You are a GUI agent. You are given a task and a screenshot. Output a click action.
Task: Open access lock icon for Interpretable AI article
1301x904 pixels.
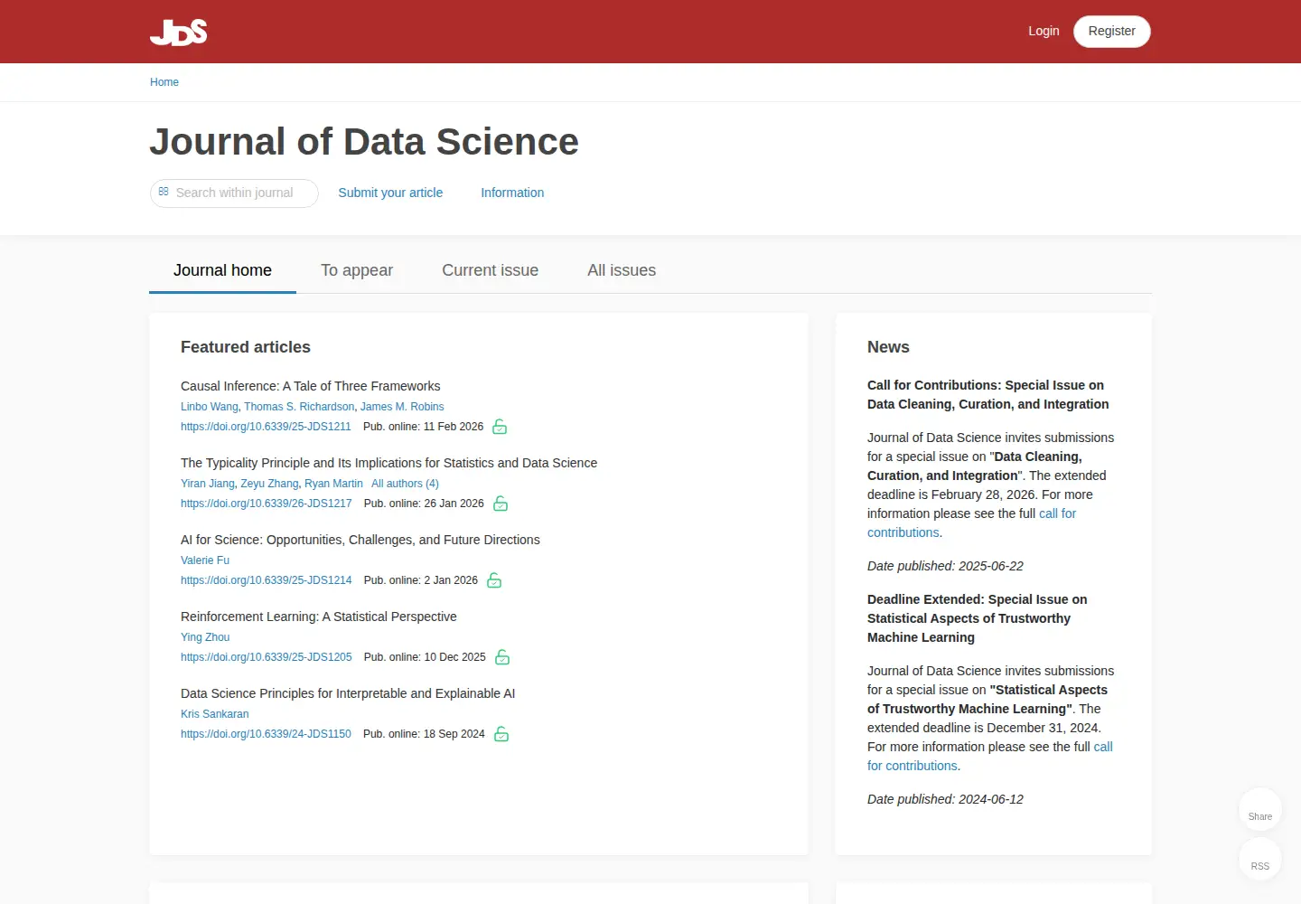coord(501,734)
